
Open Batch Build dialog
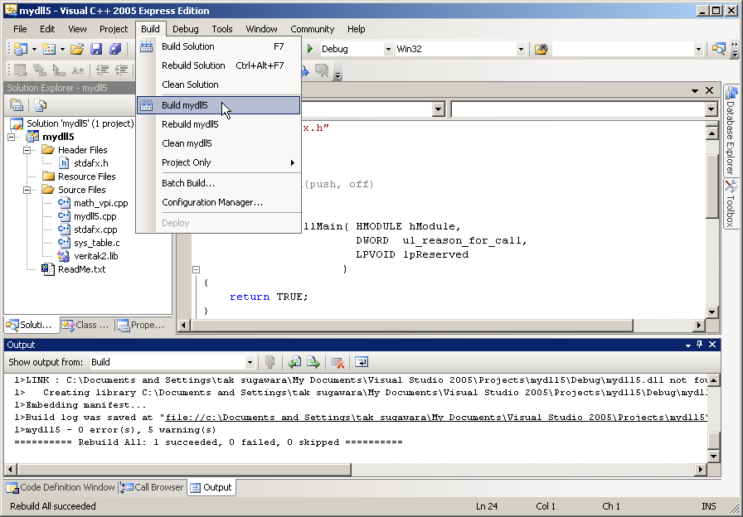[219, 183]
